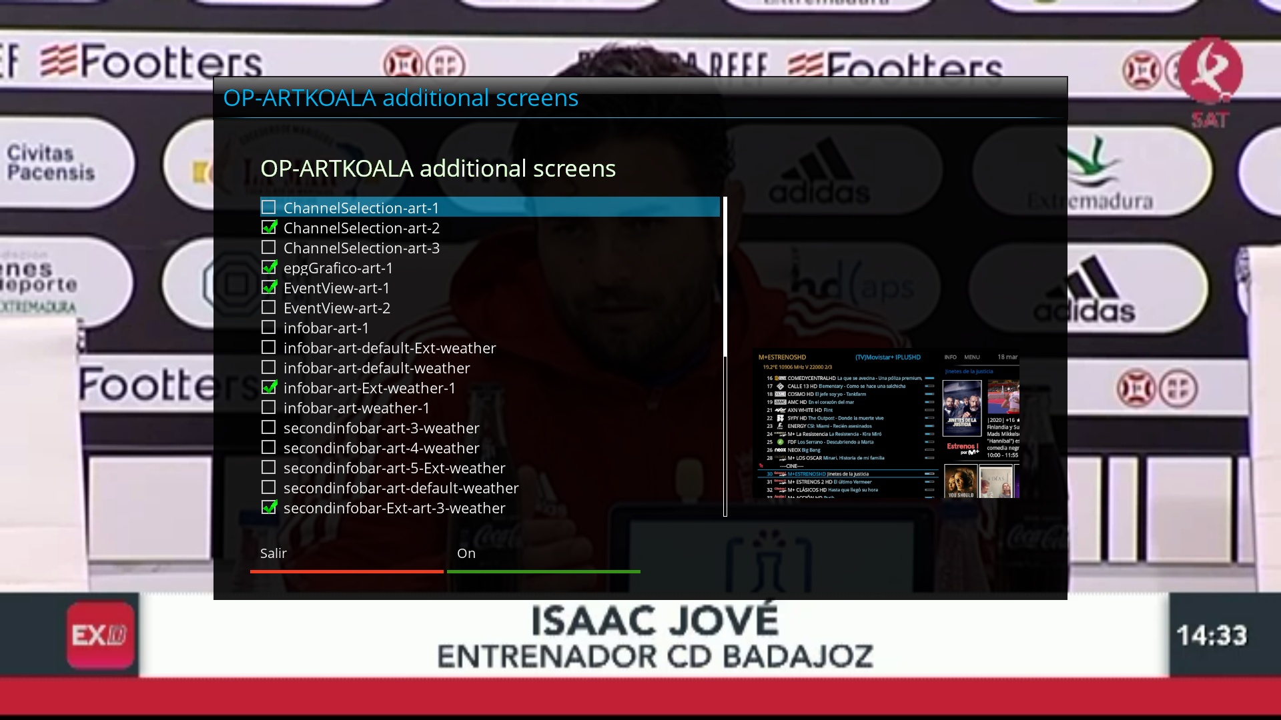Select infobar-art-weather-1 list item

tap(356, 408)
